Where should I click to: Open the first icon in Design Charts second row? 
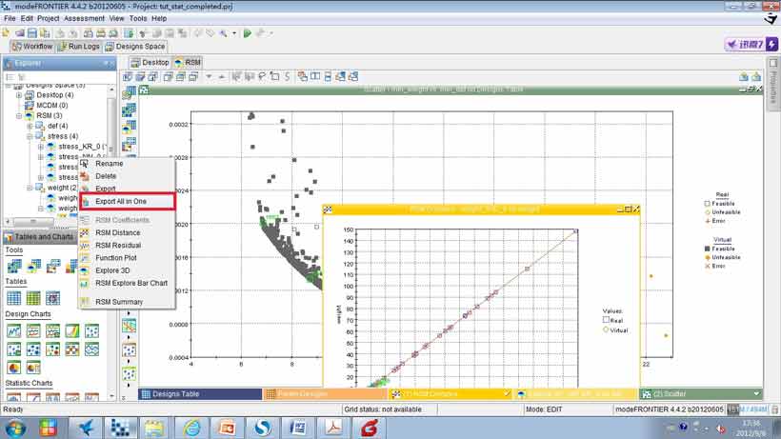pos(14,349)
